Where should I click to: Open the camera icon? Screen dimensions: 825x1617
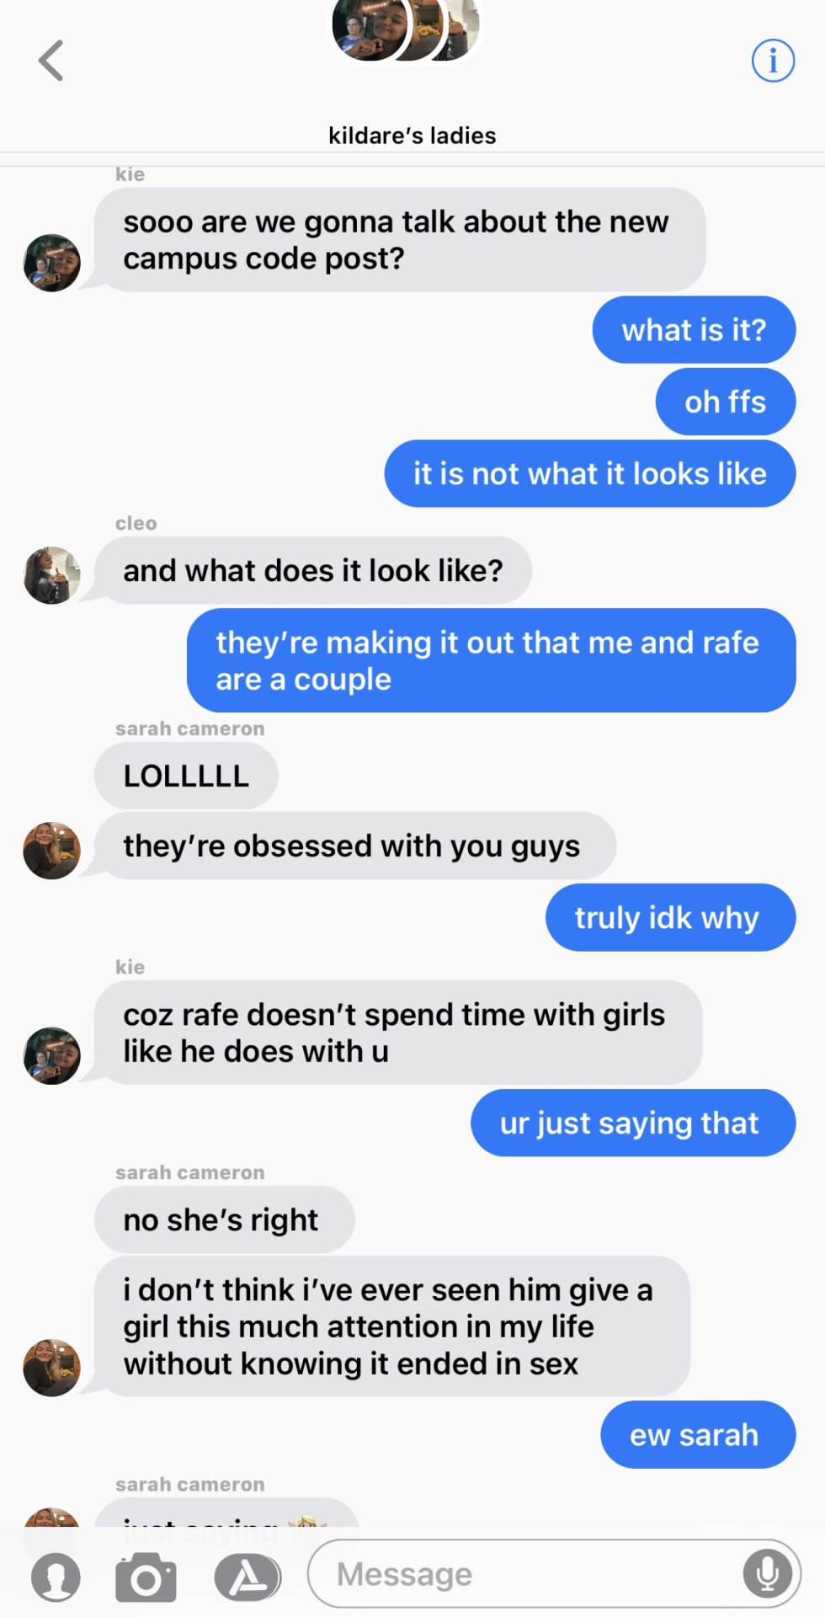(x=146, y=1577)
